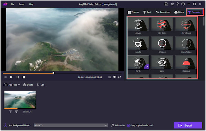The image size is (206, 131).
Task: Switch to the Elements tab
Action: point(195,12)
